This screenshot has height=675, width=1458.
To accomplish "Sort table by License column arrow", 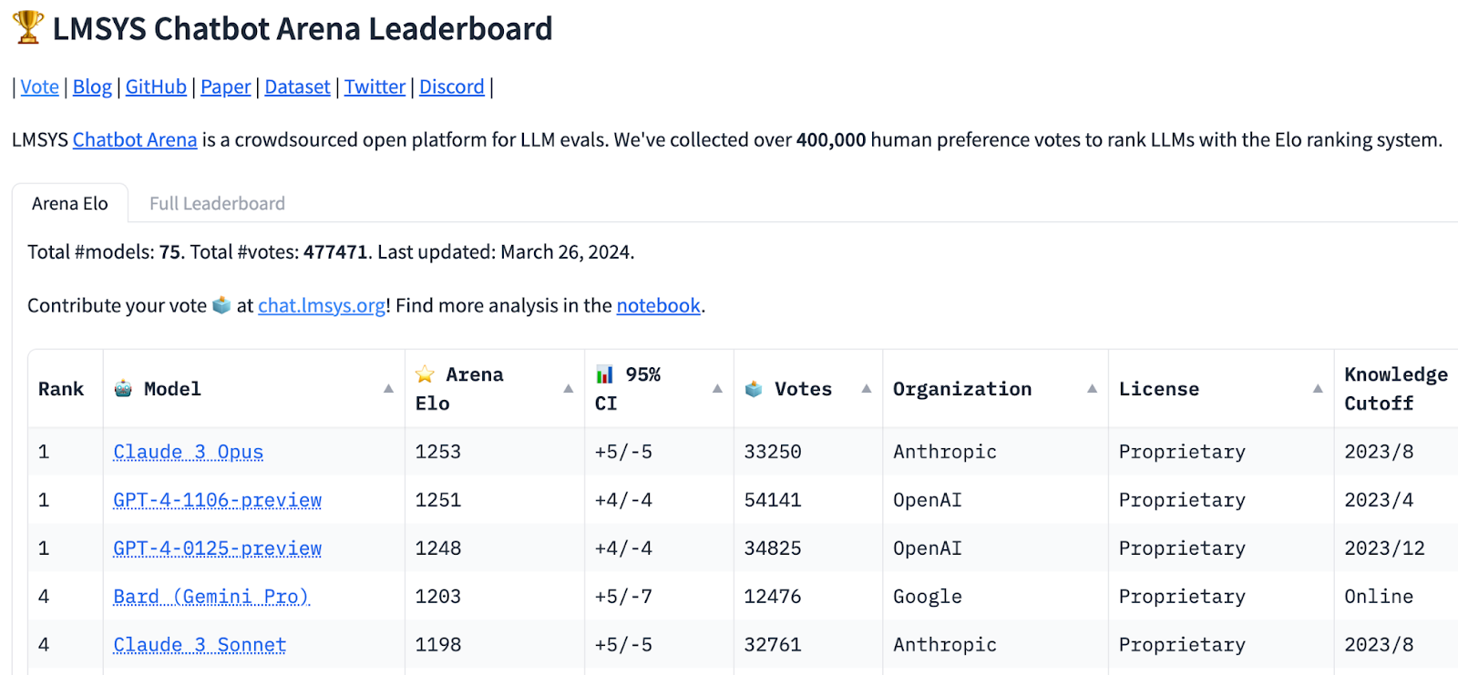I will tap(1318, 389).
